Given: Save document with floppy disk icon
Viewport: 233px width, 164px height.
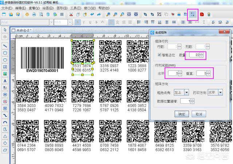Looking at the screenshot, I should (18, 15).
